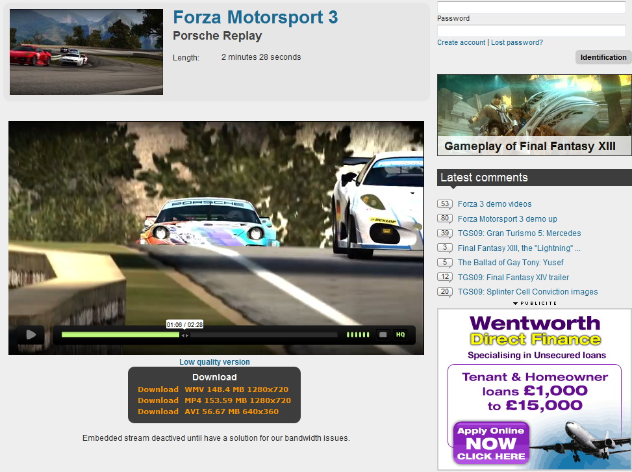Open the Forza Motorsport 3 title link
Image resolution: width=632 pixels, height=472 pixels.
click(255, 17)
